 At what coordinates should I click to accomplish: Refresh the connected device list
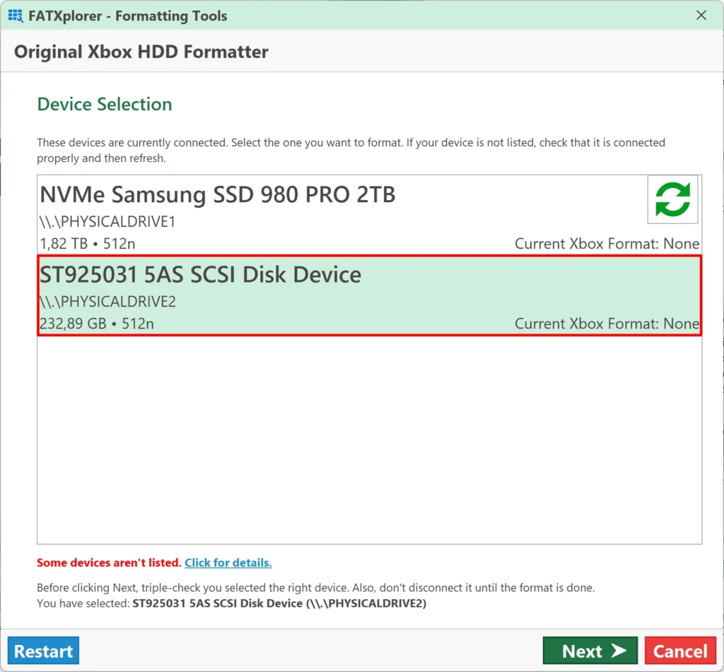point(672,199)
